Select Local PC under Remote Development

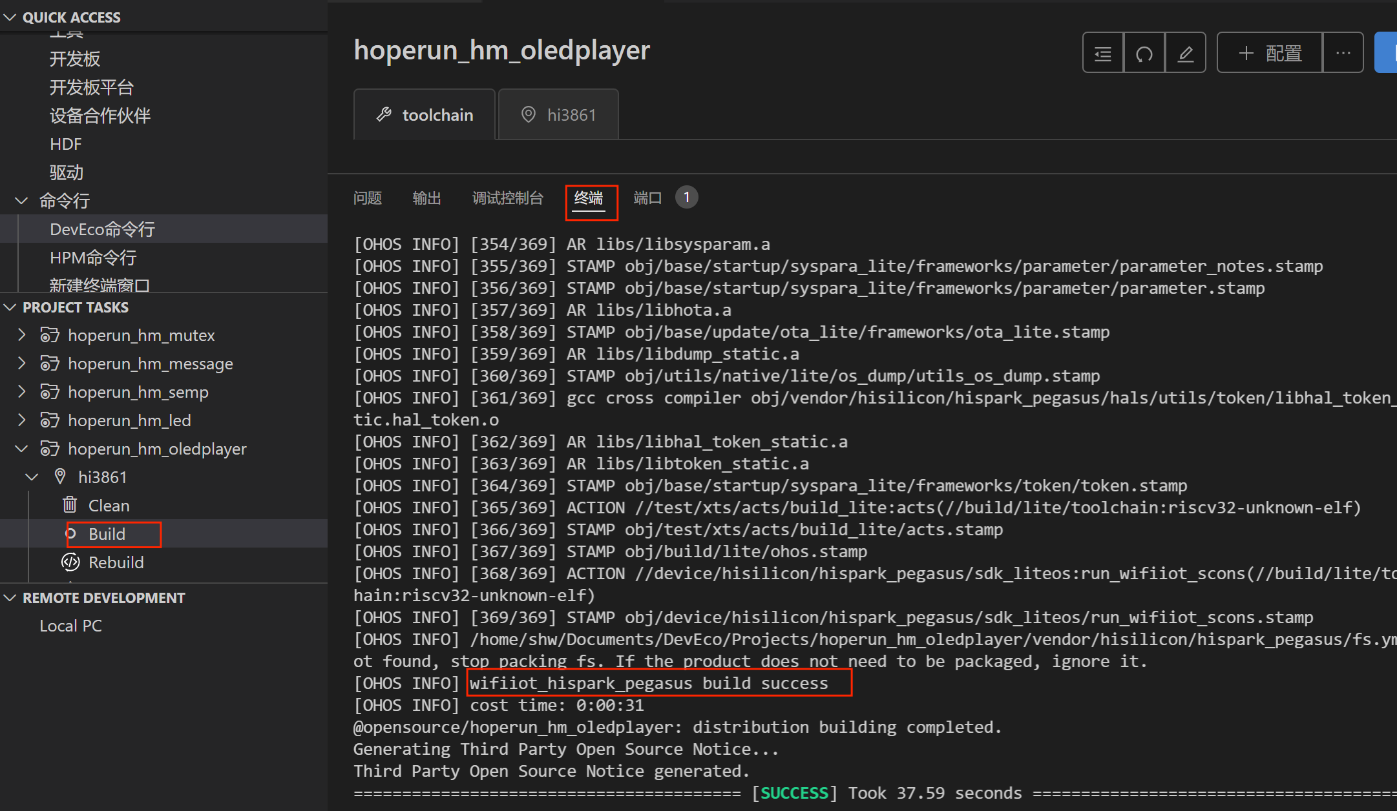(x=71, y=626)
